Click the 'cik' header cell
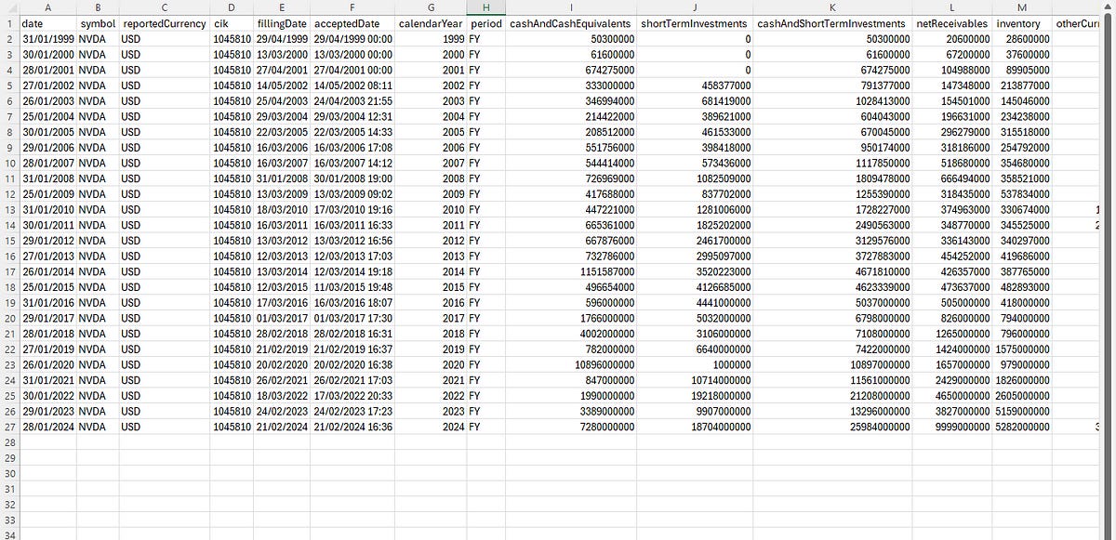The width and height of the screenshot is (1116, 540). 231,22
